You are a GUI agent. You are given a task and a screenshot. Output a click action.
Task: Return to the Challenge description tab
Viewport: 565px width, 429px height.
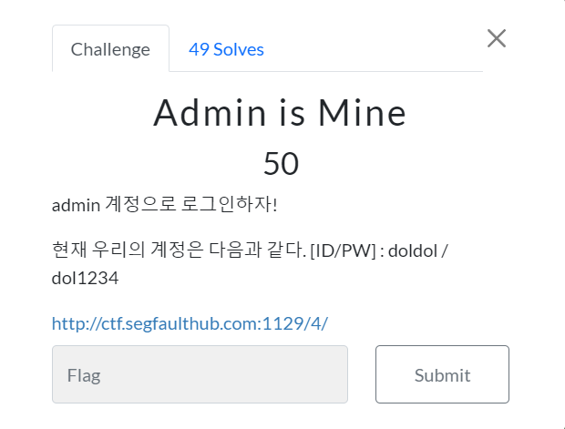110,48
